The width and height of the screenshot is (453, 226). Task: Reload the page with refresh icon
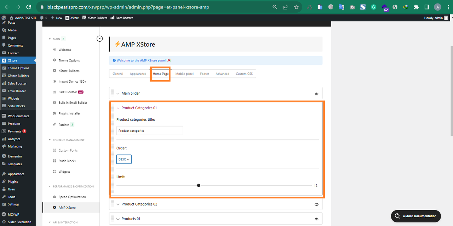(x=29, y=7)
